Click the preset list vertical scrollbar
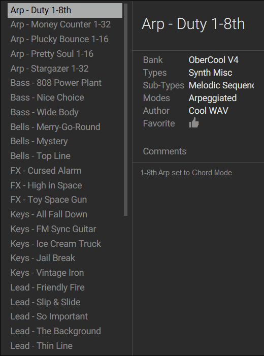The width and height of the screenshot is (264, 356). point(125,109)
